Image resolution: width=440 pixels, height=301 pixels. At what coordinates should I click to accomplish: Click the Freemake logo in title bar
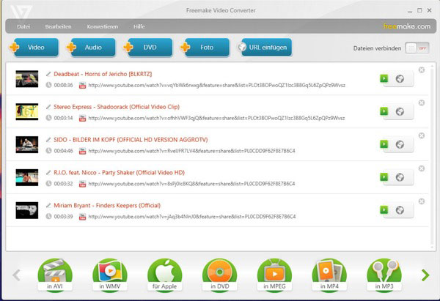pyautogui.click(x=21, y=12)
